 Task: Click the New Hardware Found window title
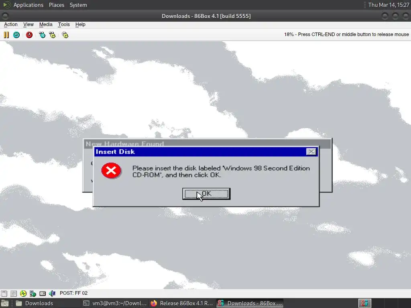coord(125,144)
